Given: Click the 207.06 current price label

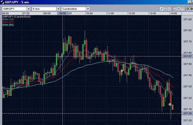Looking at the screenshot, I should pos(187,113).
